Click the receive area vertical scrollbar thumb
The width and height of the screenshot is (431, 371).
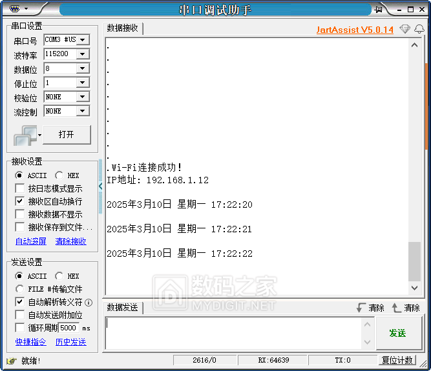414,261
